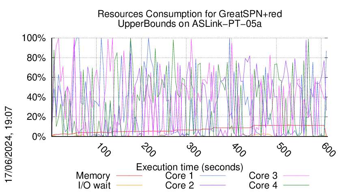This screenshot has width=345, height=193.
Task: Click the Core 3 legend label
Action: [x=263, y=176]
